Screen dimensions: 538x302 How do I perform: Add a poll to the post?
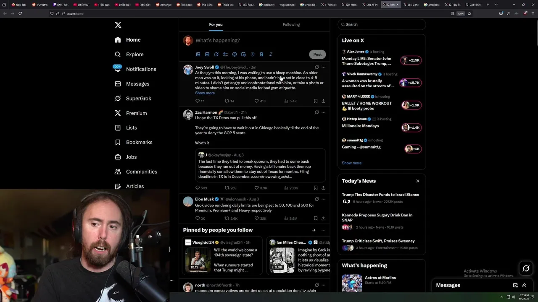[x=225, y=55]
